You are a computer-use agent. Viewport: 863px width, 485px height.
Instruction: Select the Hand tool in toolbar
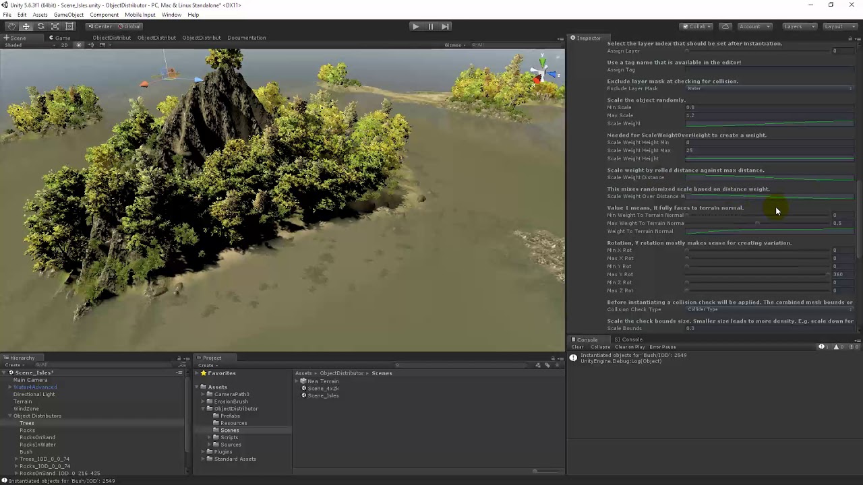click(11, 26)
